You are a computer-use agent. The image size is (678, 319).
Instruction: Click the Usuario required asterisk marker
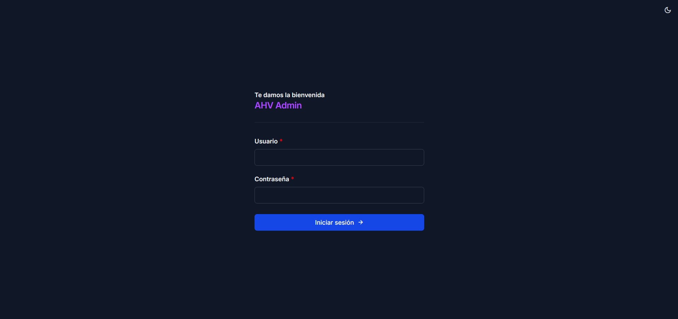(281, 141)
